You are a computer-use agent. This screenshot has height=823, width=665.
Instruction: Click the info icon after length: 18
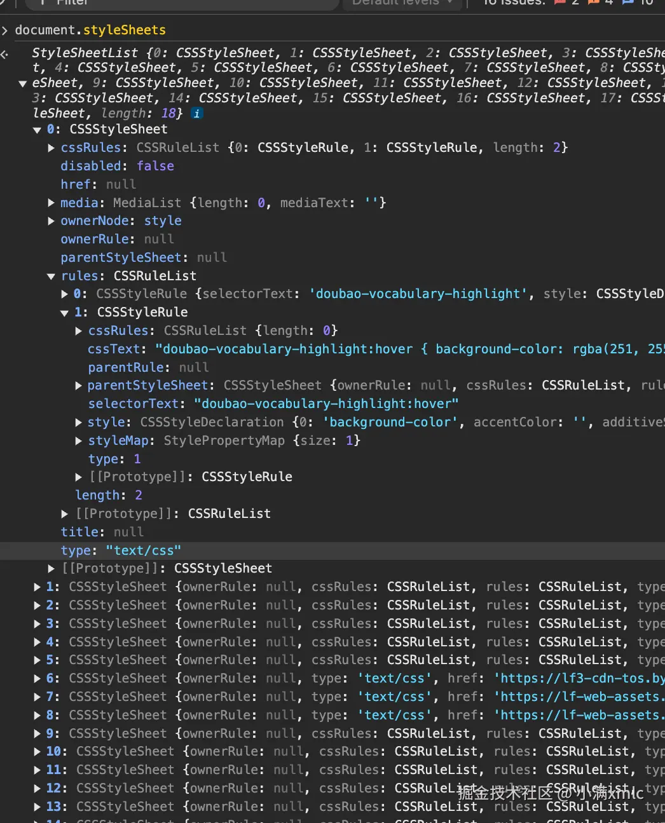(x=197, y=113)
